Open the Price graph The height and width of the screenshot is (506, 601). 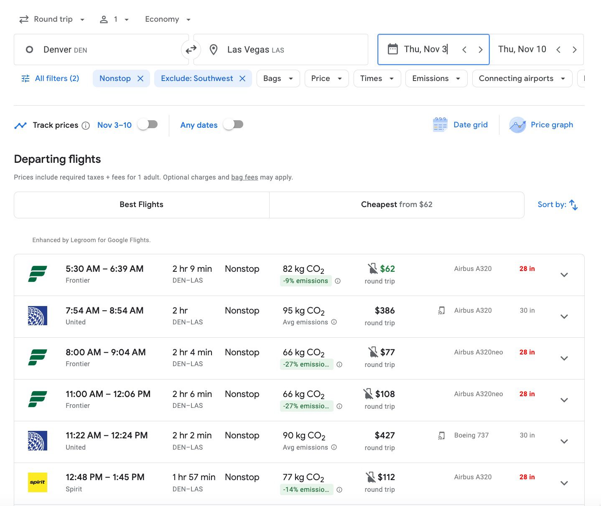pyautogui.click(x=541, y=125)
